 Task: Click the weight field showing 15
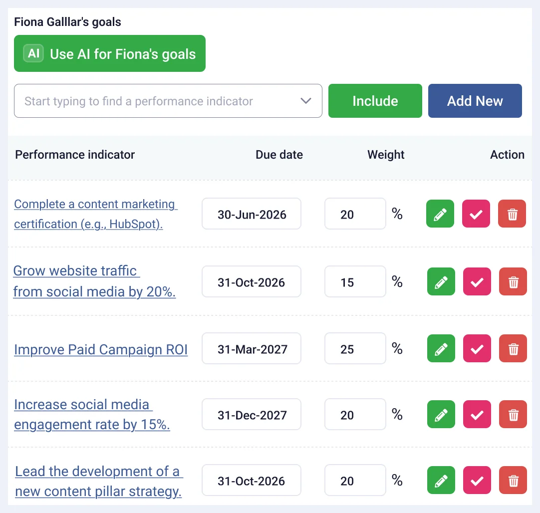coord(355,281)
